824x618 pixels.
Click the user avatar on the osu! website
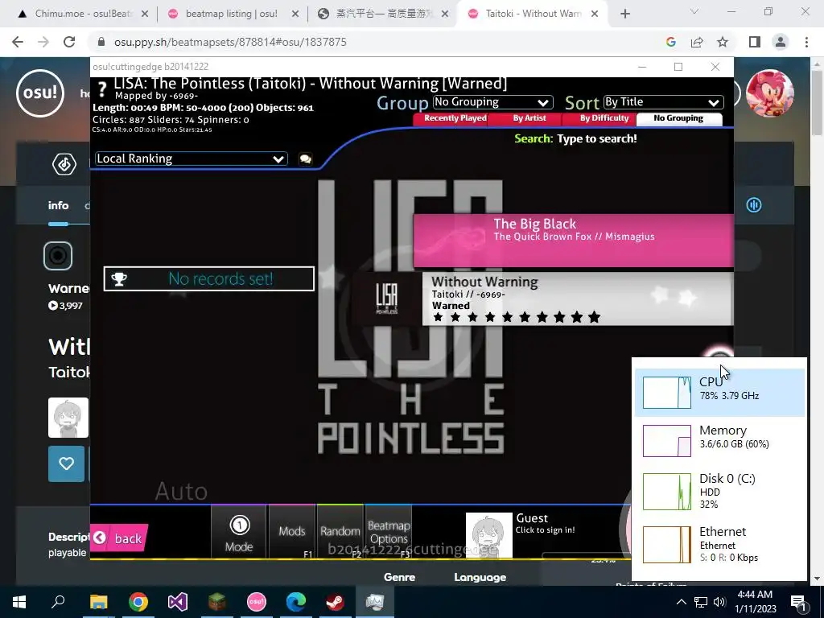[x=770, y=93]
